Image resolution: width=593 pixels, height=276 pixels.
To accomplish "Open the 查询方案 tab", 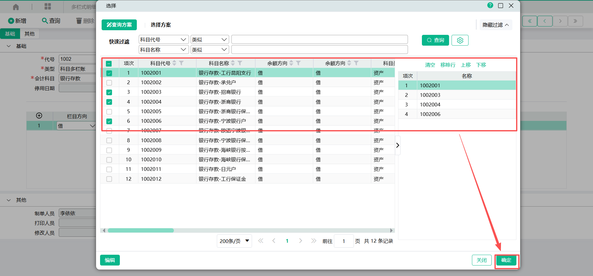I will [x=119, y=25].
